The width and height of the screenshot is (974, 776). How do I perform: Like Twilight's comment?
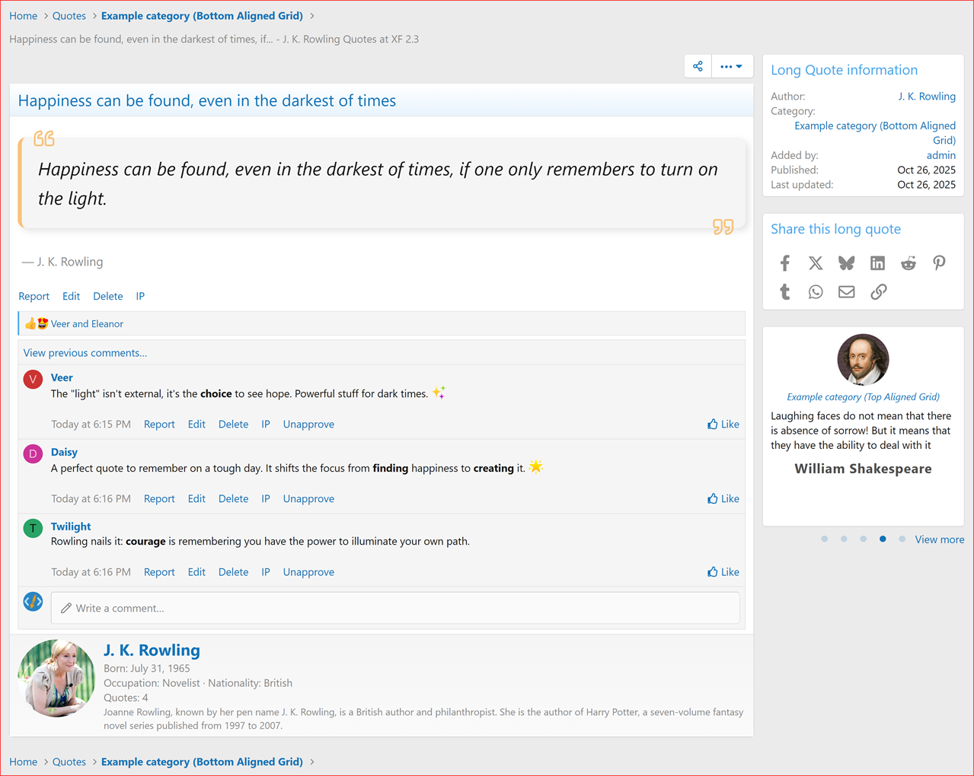tap(722, 571)
